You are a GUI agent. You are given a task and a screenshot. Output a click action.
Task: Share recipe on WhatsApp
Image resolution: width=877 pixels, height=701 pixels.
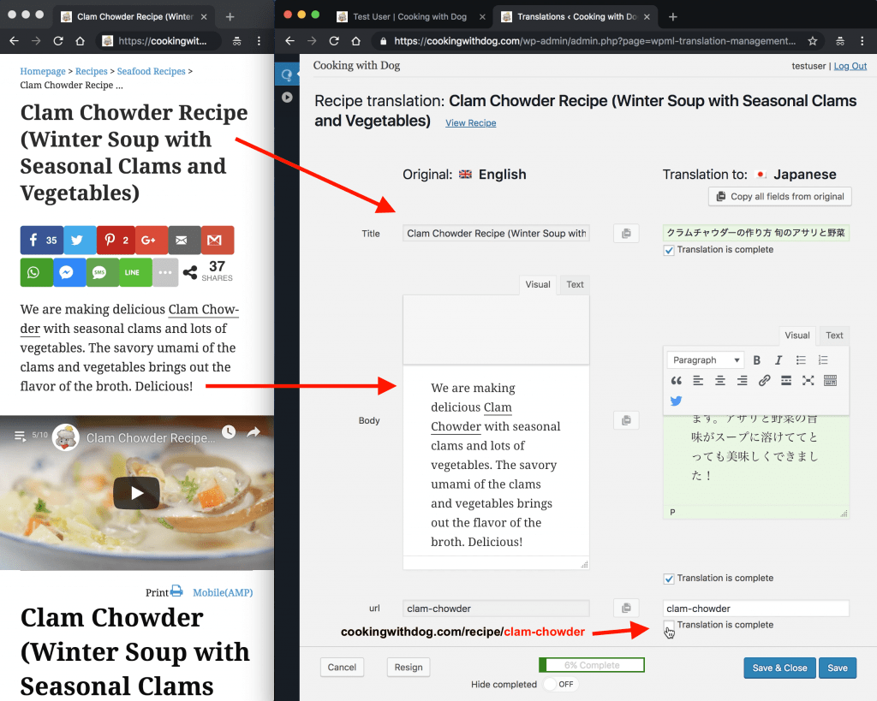(x=36, y=272)
